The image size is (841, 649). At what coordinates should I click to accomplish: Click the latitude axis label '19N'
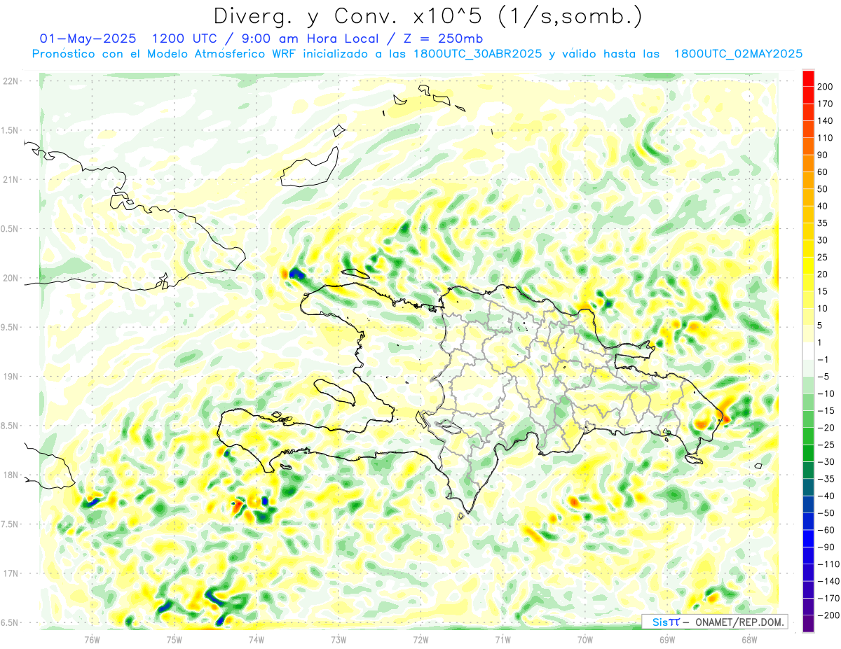10,377
